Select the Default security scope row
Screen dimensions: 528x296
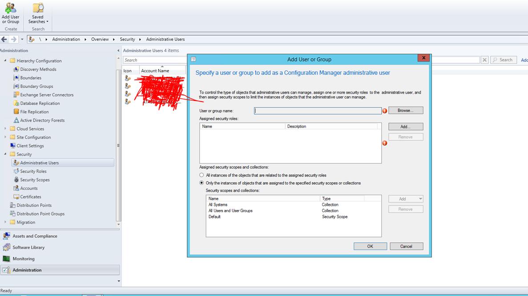(294, 217)
